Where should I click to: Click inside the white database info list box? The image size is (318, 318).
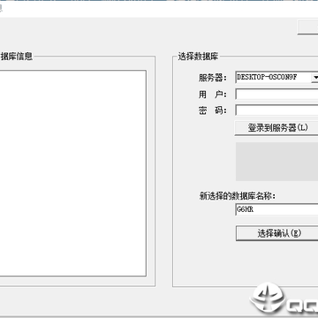click(72, 173)
